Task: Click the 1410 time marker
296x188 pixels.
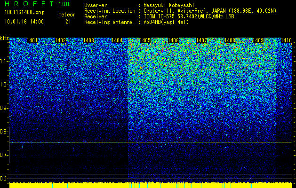Action: point(287,40)
